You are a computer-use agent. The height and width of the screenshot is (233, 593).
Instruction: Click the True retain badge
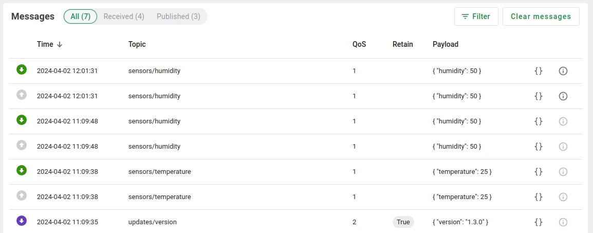click(x=403, y=222)
